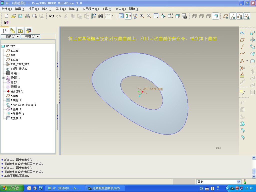The height and width of the screenshot is (192, 256).
Task: Save the model with diskette icon
Action: pyautogui.click(x=20, y=16)
